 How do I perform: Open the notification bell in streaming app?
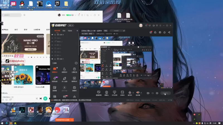click(x=164, y=32)
